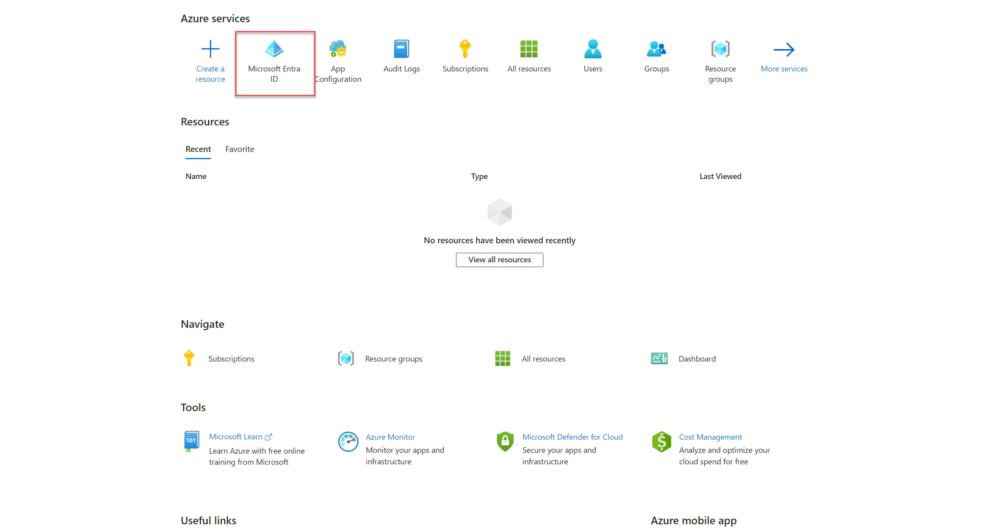1001x531 pixels.
Task: Click the Create a resource plus icon
Action: pyautogui.click(x=210, y=49)
